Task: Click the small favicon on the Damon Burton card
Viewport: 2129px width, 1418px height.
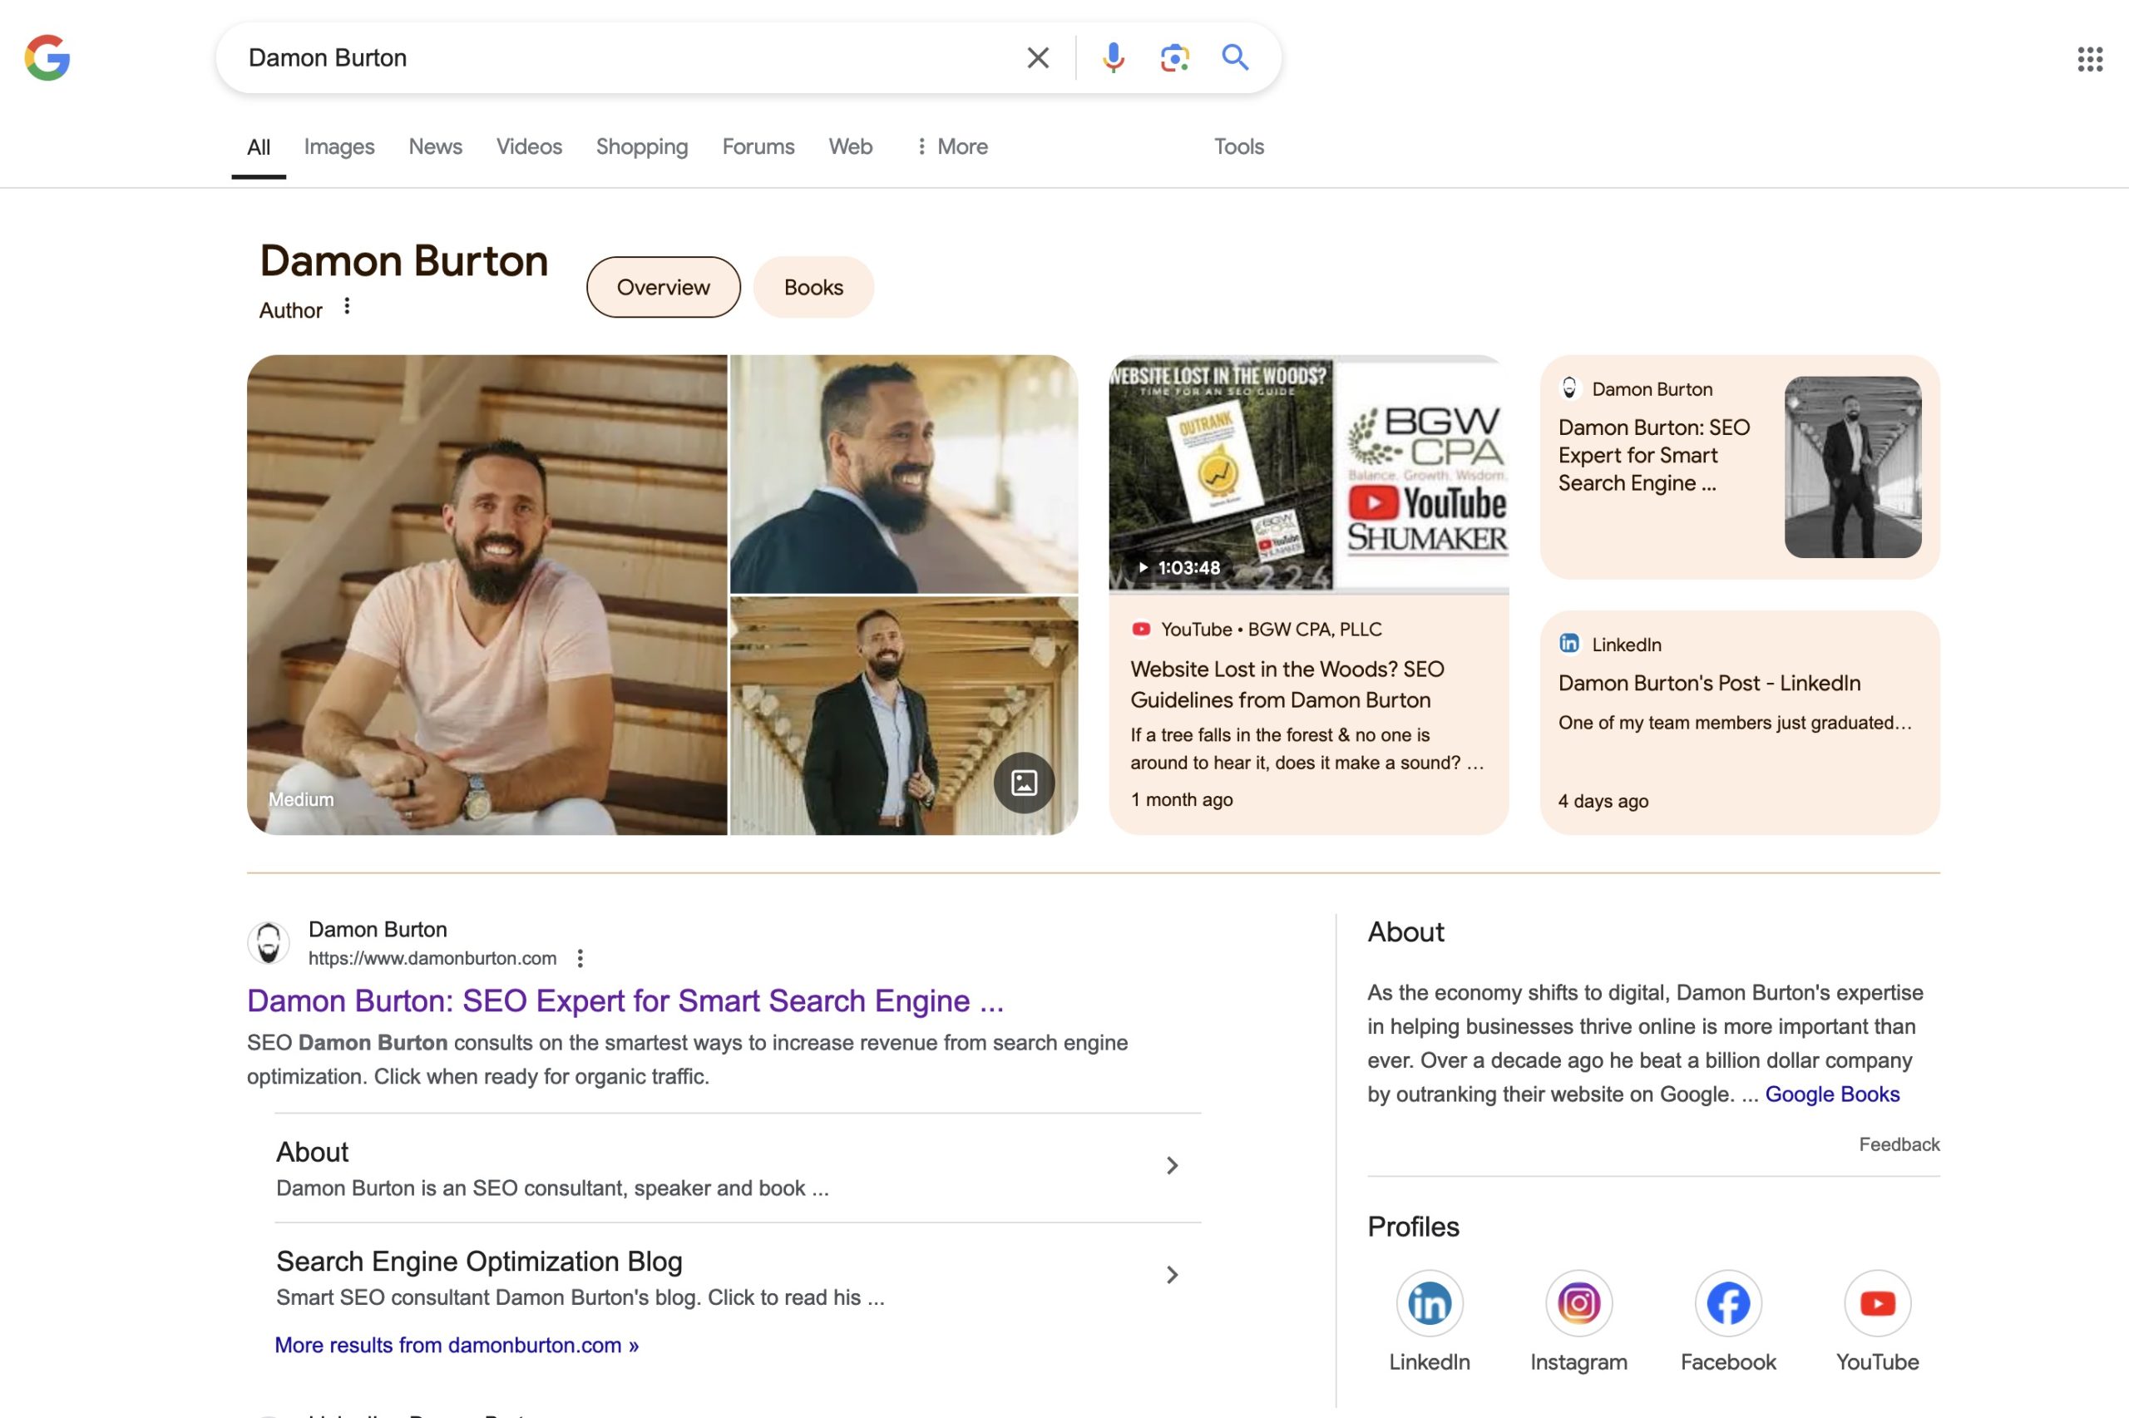Action: [x=1569, y=388]
